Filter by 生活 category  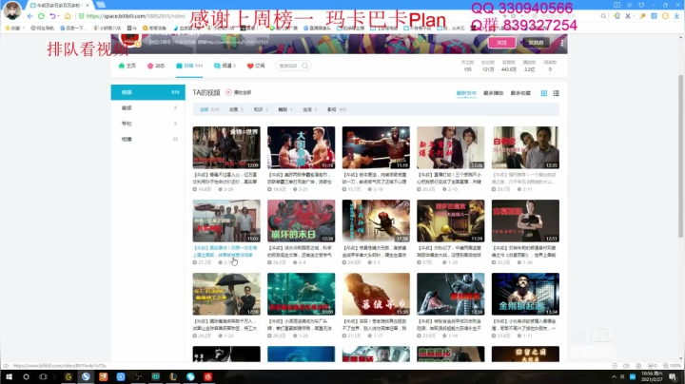(310, 109)
